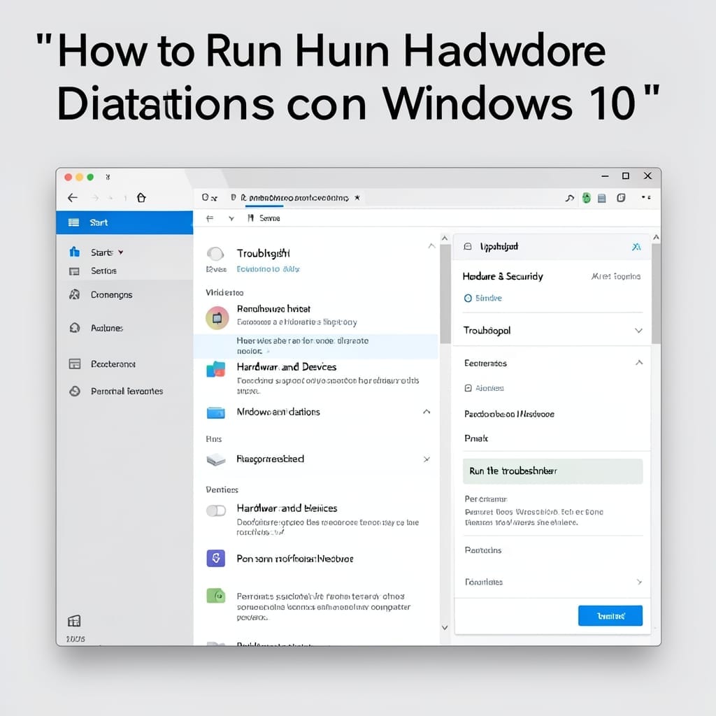Click the Troublsgiht heading toggle icon
716x716 pixels.
[x=215, y=253]
